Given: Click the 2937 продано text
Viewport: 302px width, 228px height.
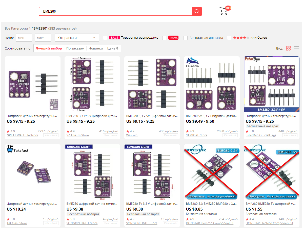Looking at the screenshot, I should [48, 131].
